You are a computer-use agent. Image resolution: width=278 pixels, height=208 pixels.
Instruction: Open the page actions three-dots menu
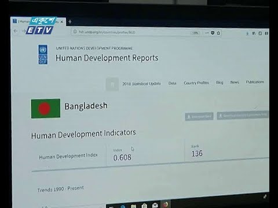pyautogui.click(x=207, y=33)
